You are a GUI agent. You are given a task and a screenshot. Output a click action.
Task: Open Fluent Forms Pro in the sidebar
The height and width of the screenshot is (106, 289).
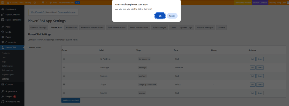(12, 20)
